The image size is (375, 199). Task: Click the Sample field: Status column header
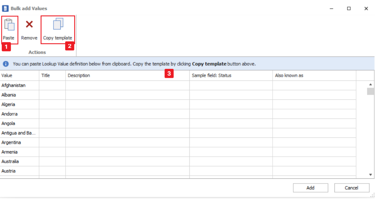point(231,75)
